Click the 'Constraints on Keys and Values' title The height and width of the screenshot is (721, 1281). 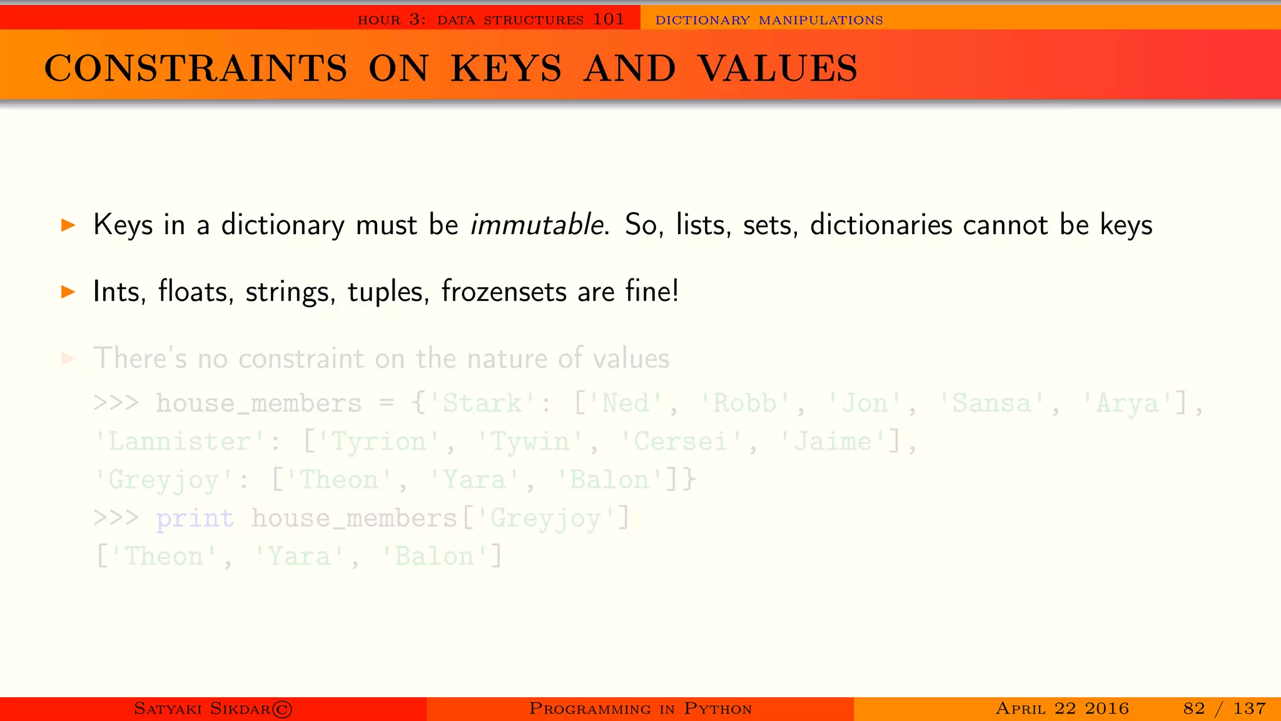[450, 68]
